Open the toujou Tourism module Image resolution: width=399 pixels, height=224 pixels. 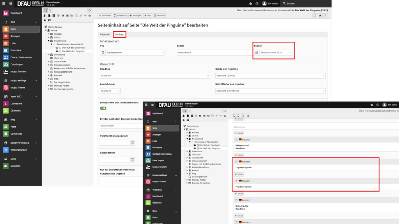tap(18, 72)
